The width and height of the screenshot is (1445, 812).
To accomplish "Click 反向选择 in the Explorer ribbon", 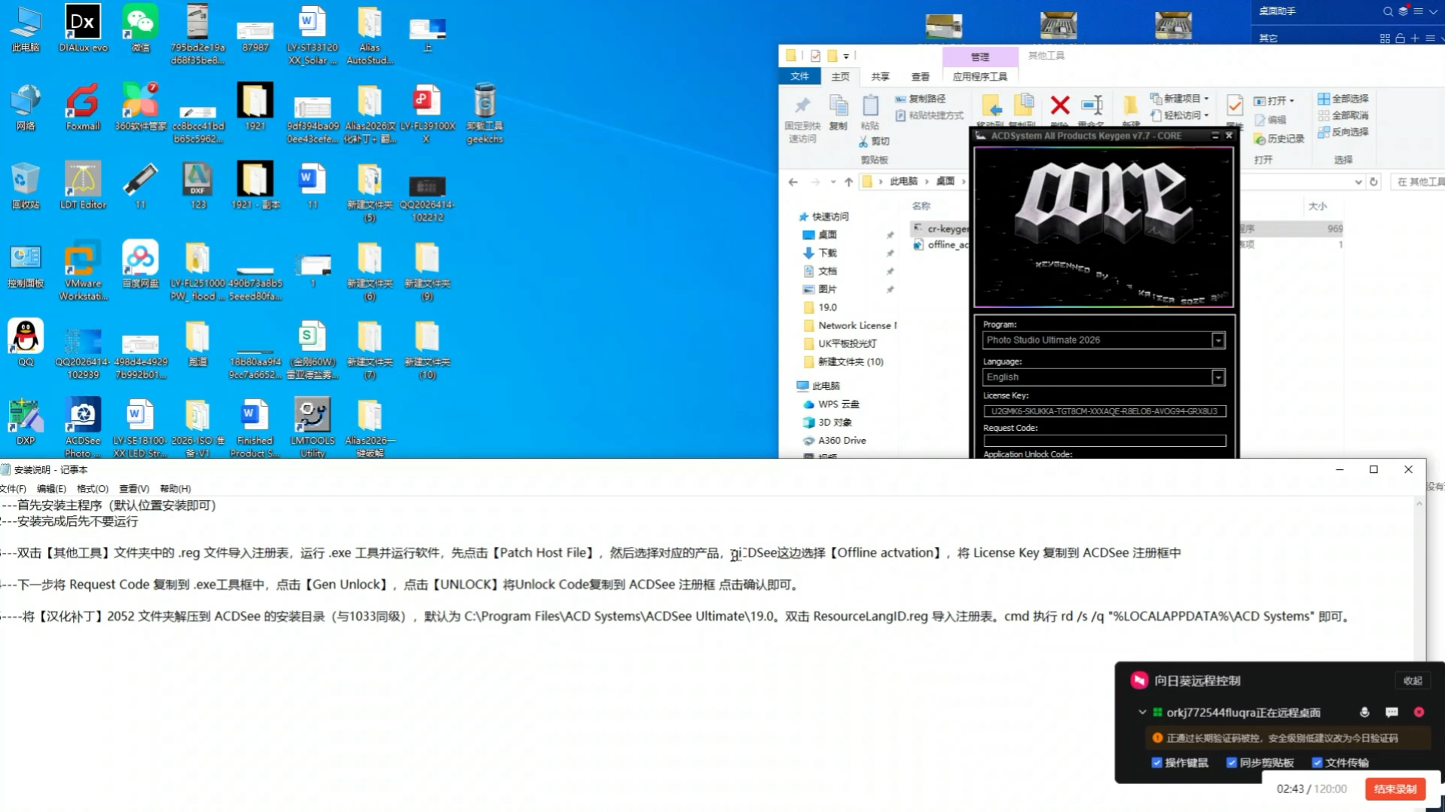I will tap(1343, 132).
